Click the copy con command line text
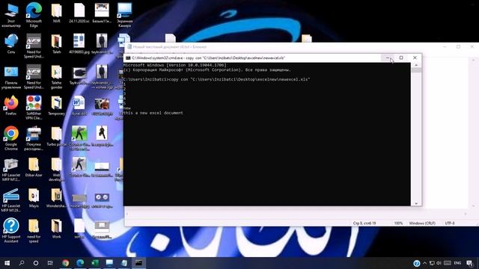 (239, 79)
